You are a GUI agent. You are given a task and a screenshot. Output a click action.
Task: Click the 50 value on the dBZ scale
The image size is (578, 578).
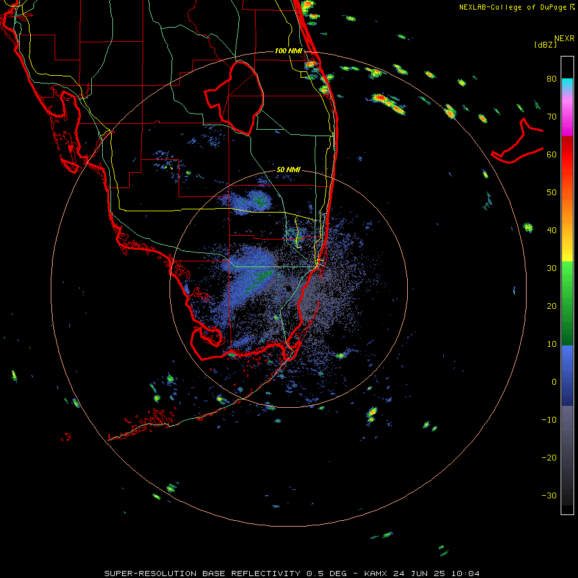click(x=552, y=193)
